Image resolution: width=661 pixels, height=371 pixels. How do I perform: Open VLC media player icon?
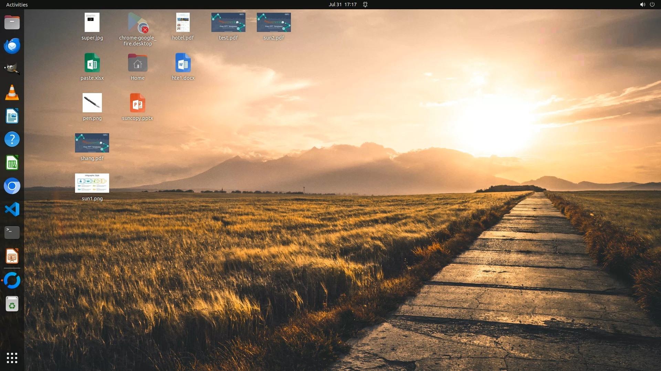[12, 93]
